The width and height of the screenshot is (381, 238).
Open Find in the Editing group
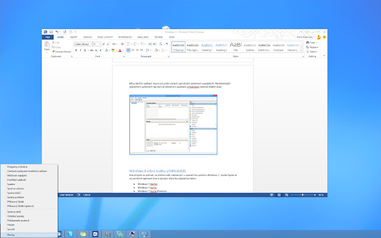click(312, 42)
